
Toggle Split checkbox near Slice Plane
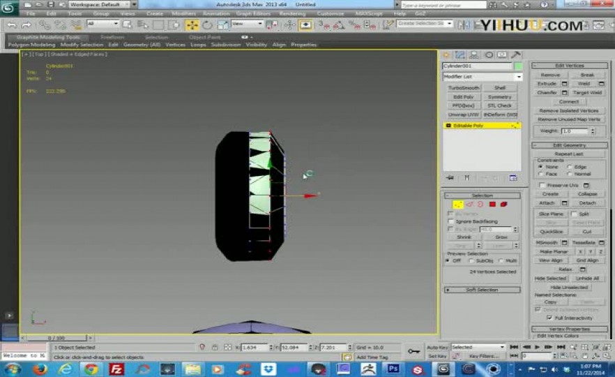tap(574, 214)
